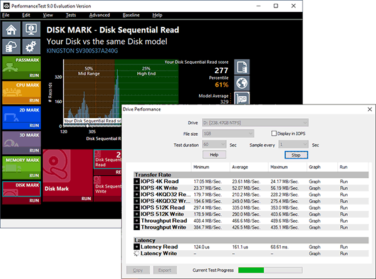
Task: Open the system information monitor icon
Action: click(x=31, y=29)
